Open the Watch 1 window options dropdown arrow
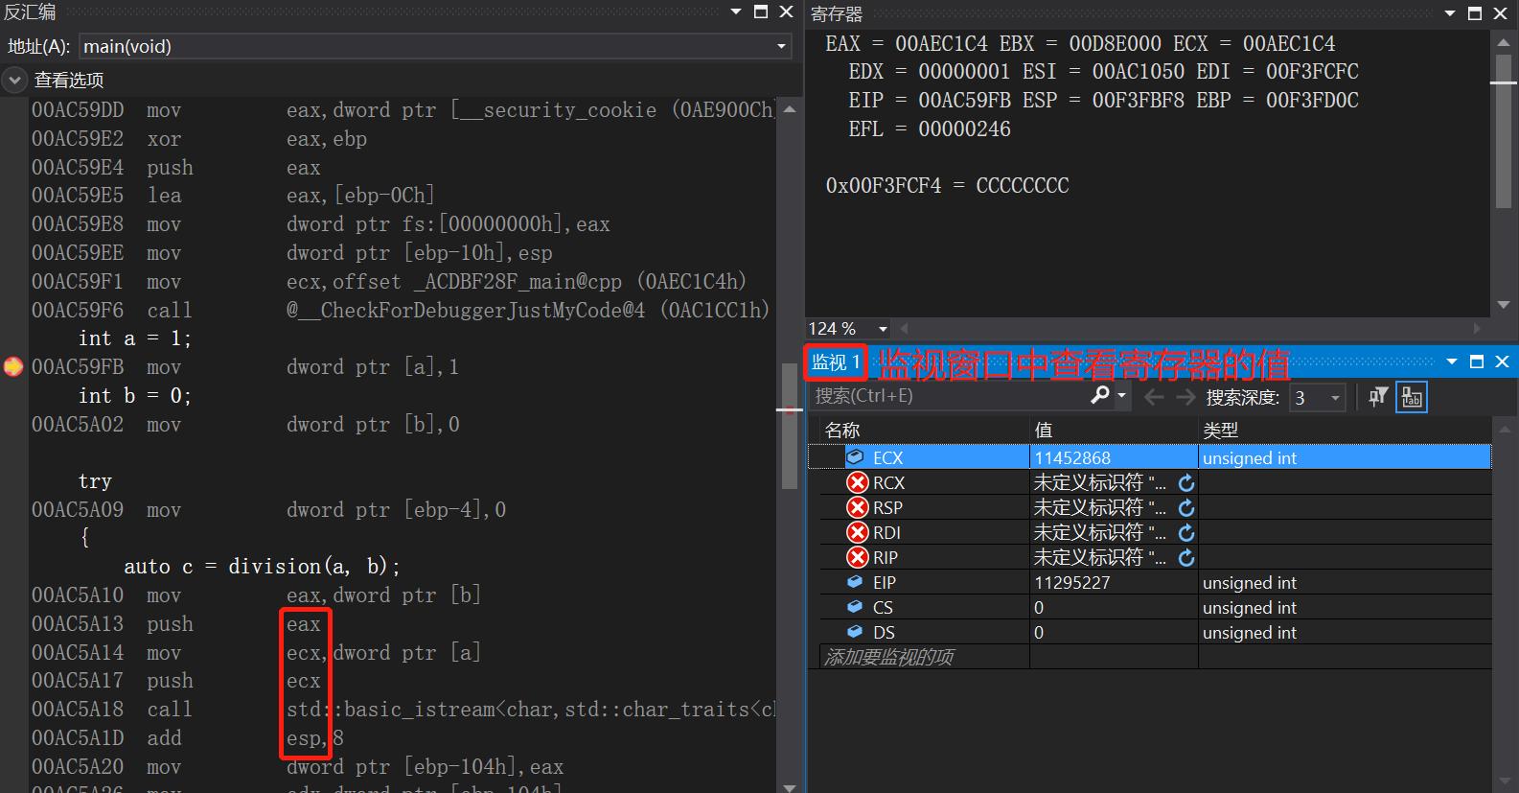 [1452, 362]
